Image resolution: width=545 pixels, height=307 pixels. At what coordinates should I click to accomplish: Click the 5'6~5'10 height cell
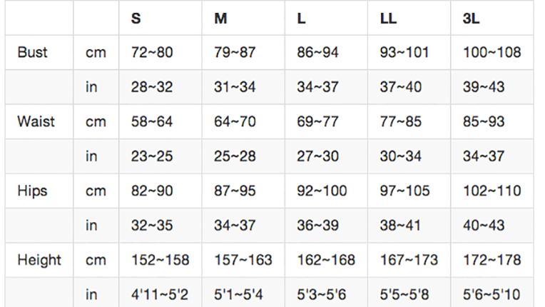(491, 294)
